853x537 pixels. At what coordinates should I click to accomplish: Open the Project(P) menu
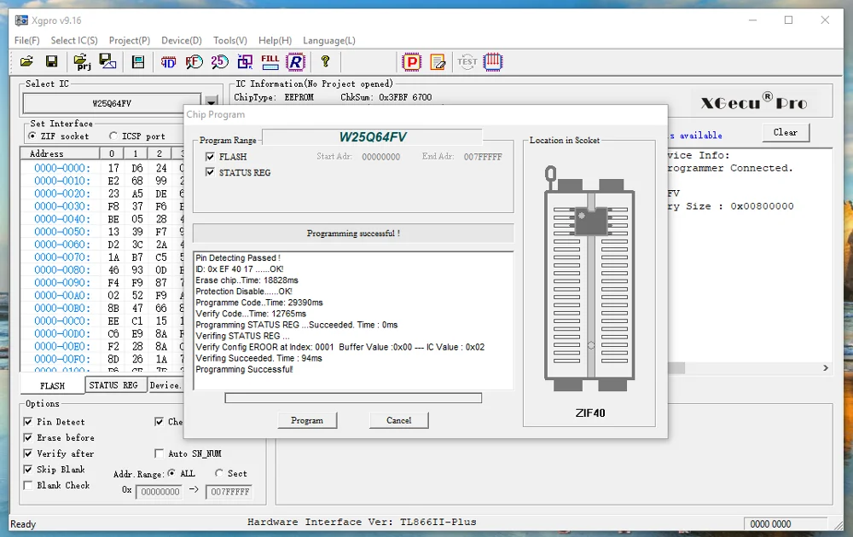coord(130,40)
